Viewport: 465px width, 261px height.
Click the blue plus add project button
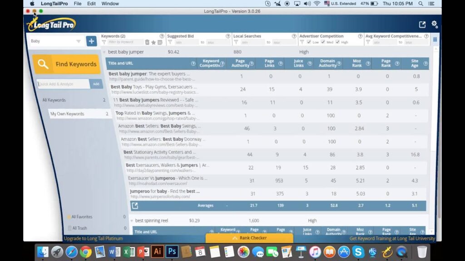pyautogui.click(x=91, y=41)
